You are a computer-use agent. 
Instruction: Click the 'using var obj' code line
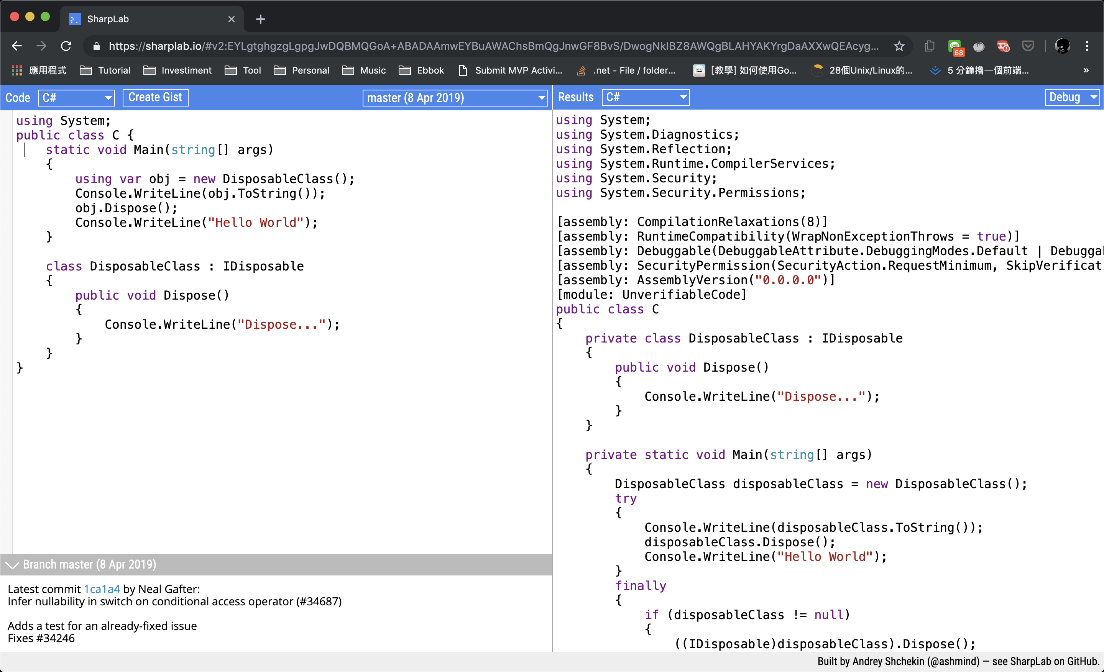coord(215,179)
